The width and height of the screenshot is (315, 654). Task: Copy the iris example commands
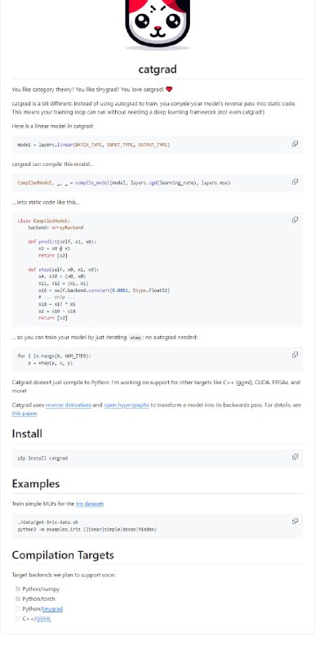point(295,521)
